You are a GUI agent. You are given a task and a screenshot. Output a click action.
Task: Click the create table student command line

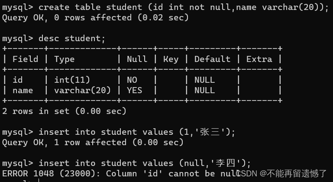coord(165,7)
